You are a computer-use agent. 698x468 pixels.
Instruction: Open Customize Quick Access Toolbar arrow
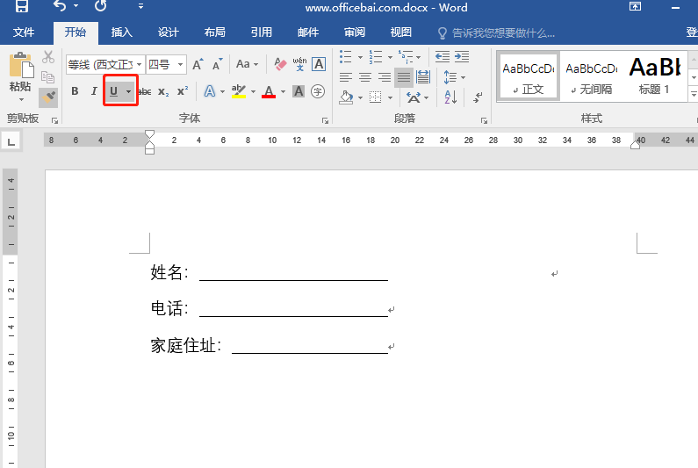pos(140,6)
